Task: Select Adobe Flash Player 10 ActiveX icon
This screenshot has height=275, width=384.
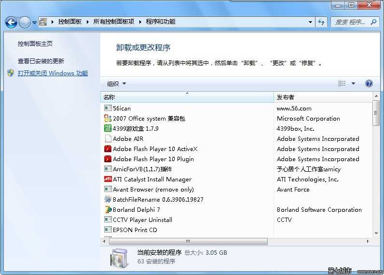Action: (108, 149)
